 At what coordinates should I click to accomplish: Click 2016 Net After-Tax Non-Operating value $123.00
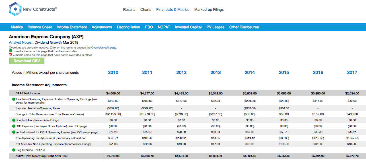click(318, 144)
